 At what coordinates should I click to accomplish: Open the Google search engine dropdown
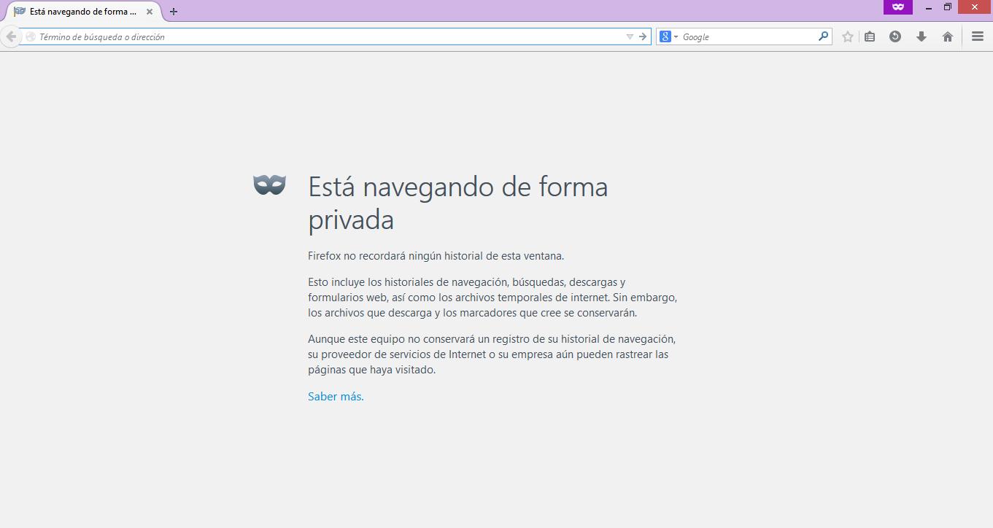(x=668, y=36)
